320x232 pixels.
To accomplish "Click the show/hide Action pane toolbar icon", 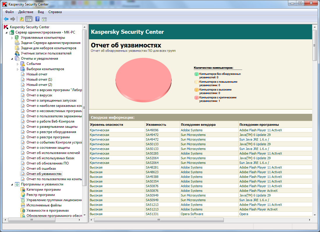I will point(44,19).
